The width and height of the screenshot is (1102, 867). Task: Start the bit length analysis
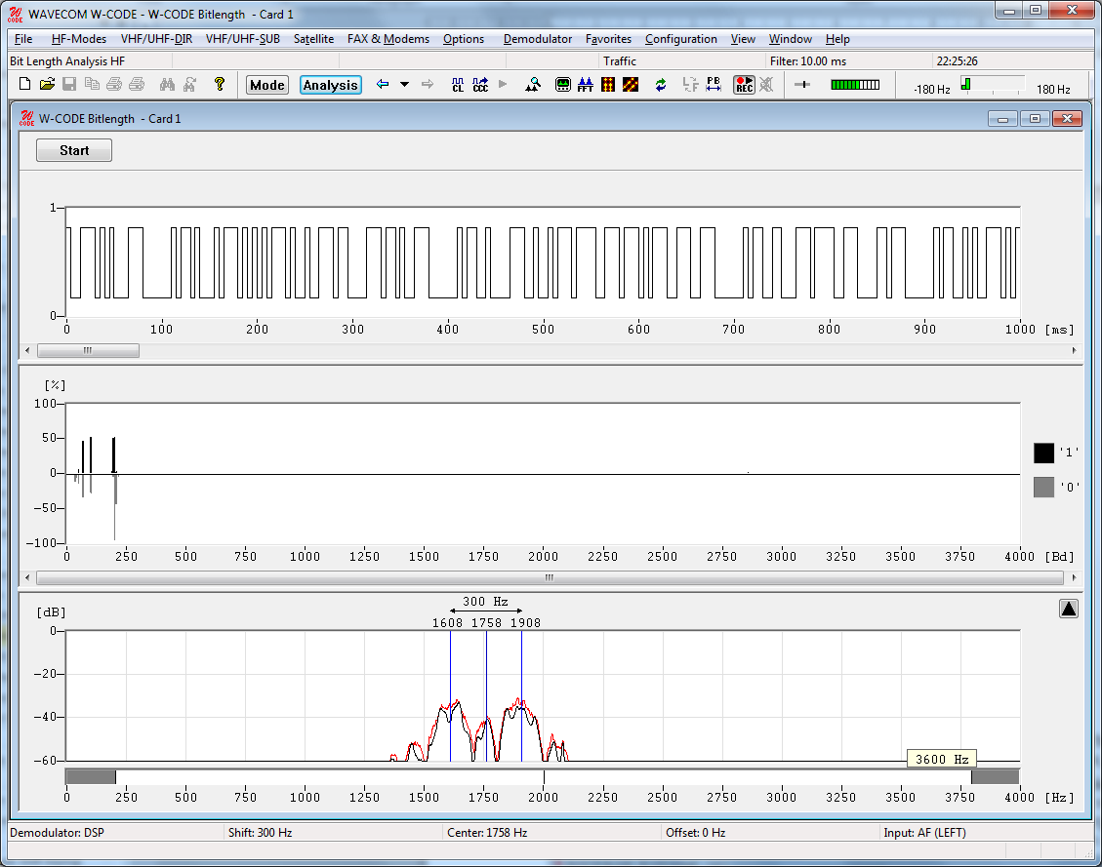(74, 150)
